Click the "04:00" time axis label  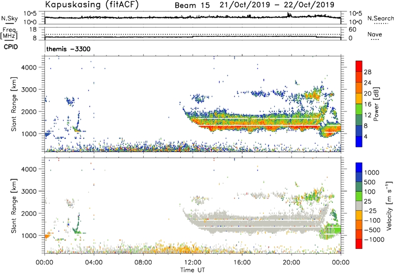tap(94, 263)
